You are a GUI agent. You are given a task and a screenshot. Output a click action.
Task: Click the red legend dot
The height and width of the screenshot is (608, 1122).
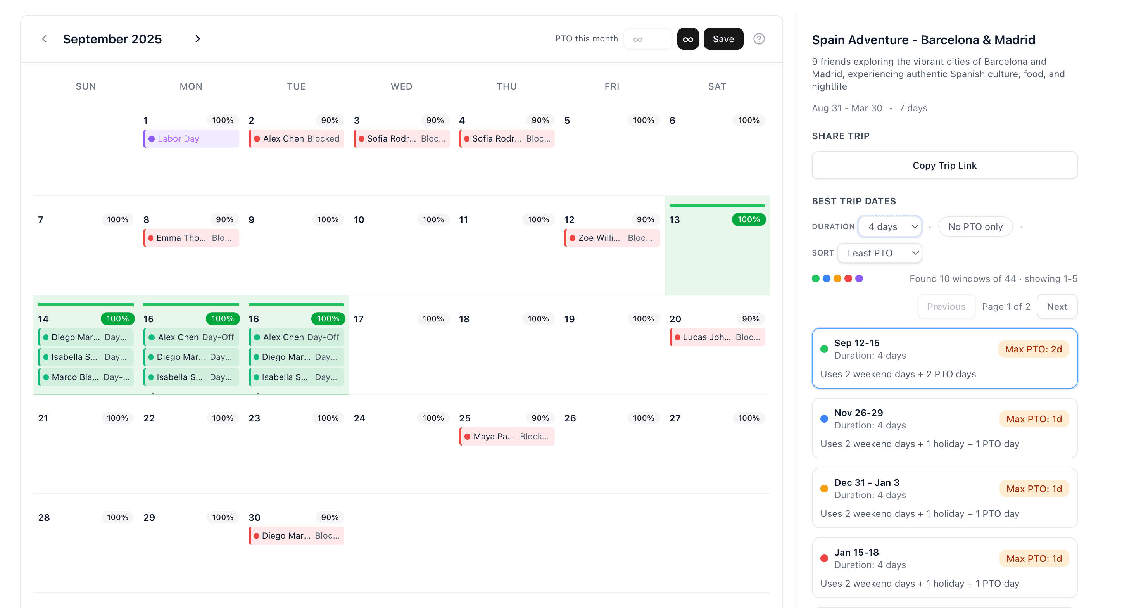coord(848,278)
